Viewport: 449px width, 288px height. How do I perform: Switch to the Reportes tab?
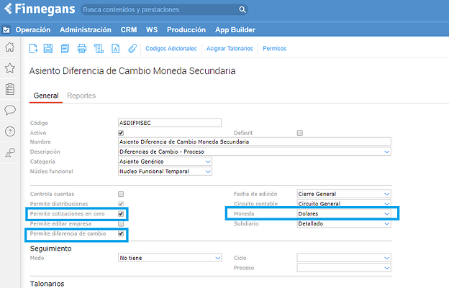click(x=81, y=96)
